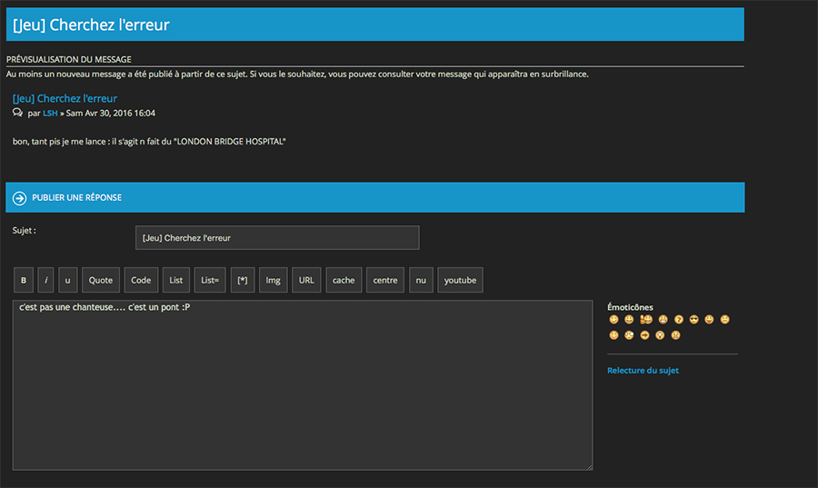Click the cache BBCode button
This screenshot has width=818, height=488.
[344, 280]
